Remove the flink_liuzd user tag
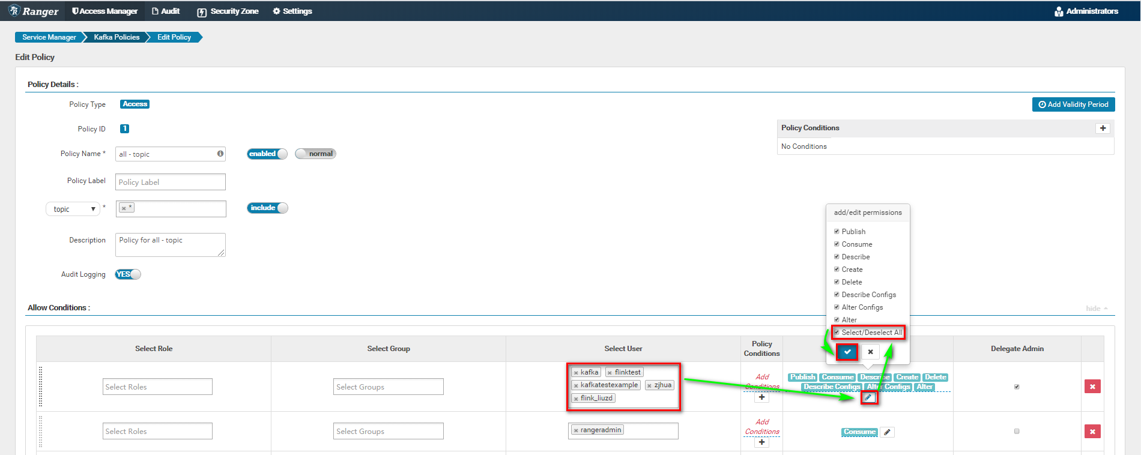1141x455 pixels. click(576, 399)
